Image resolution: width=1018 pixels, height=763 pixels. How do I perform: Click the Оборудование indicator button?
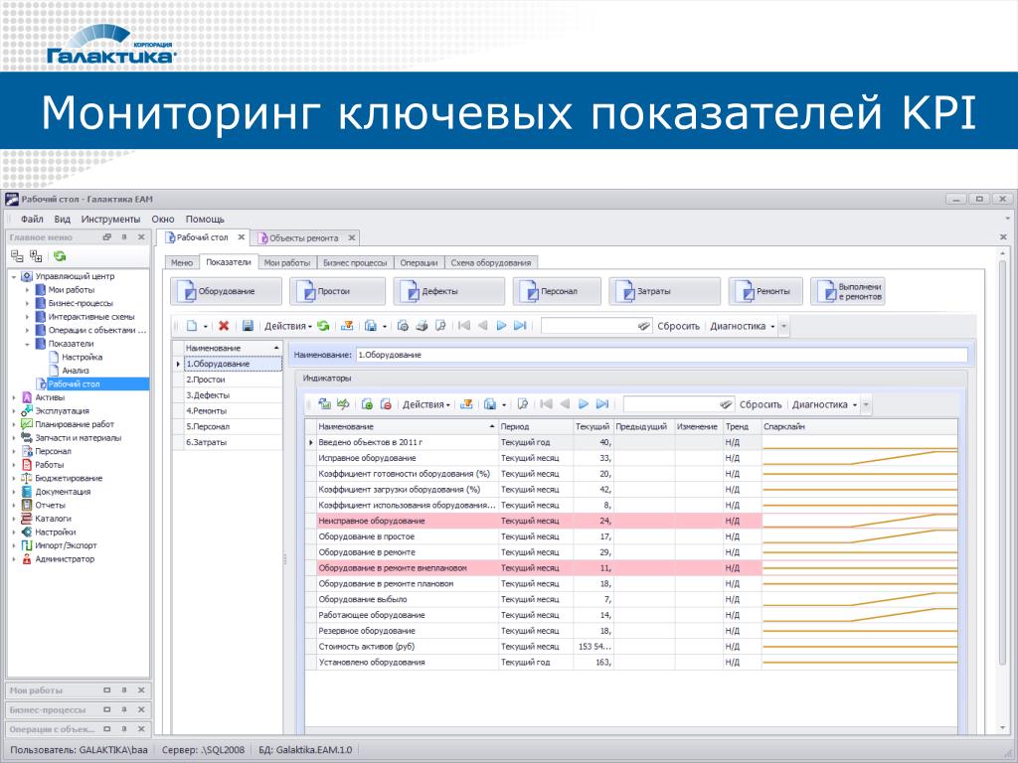point(226,291)
